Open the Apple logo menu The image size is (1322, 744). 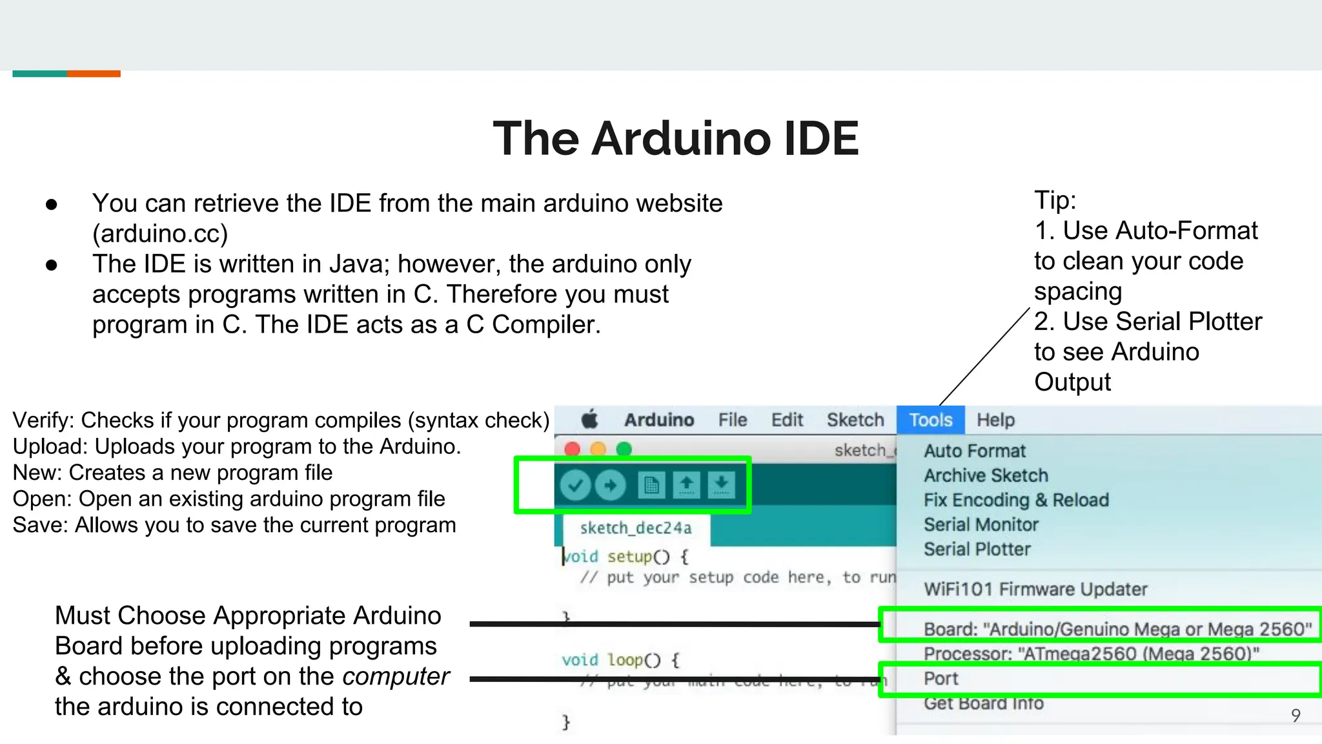point(589,420)
